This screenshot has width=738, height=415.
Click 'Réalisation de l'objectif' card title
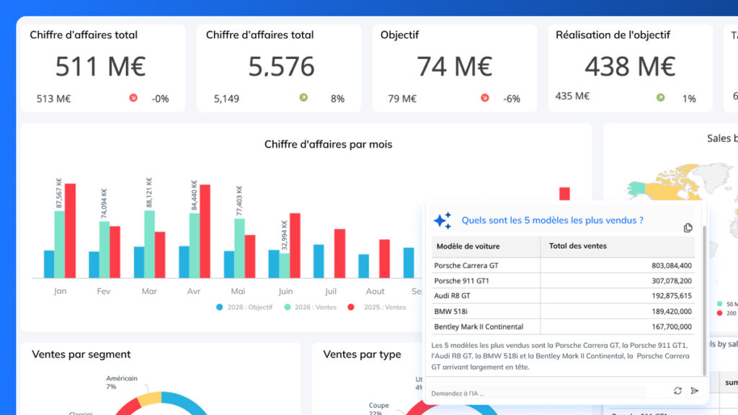click(613, 35)
